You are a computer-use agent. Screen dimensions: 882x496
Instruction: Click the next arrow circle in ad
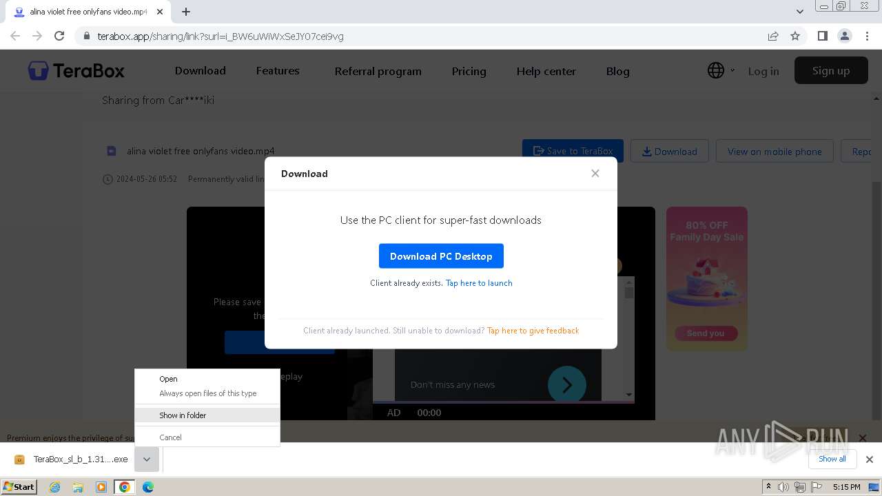(566, 384)
